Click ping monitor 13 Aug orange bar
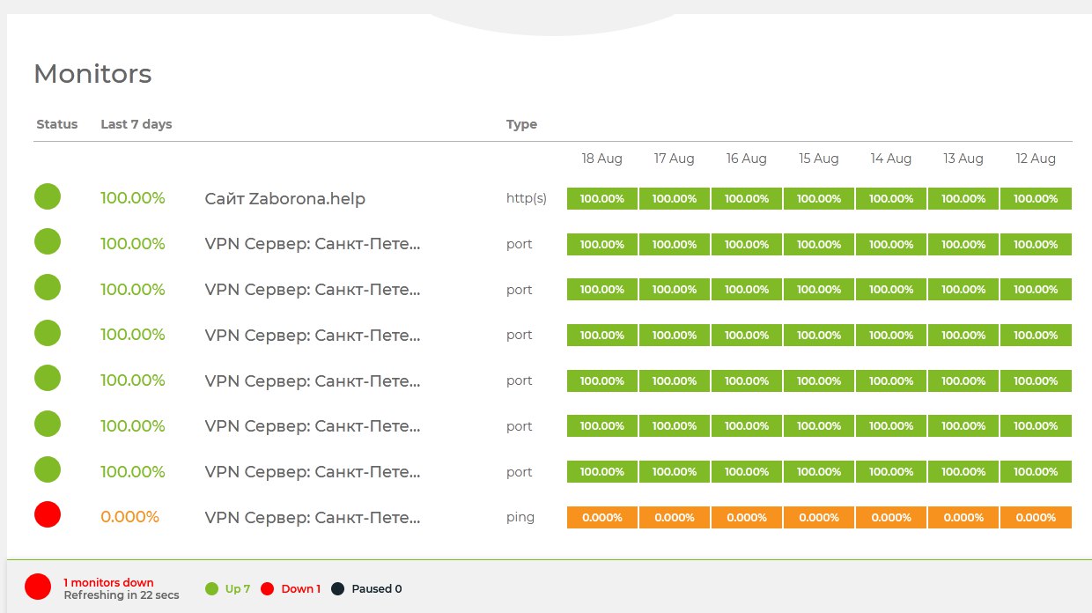 pyautogui.click(x=963, y=517)
